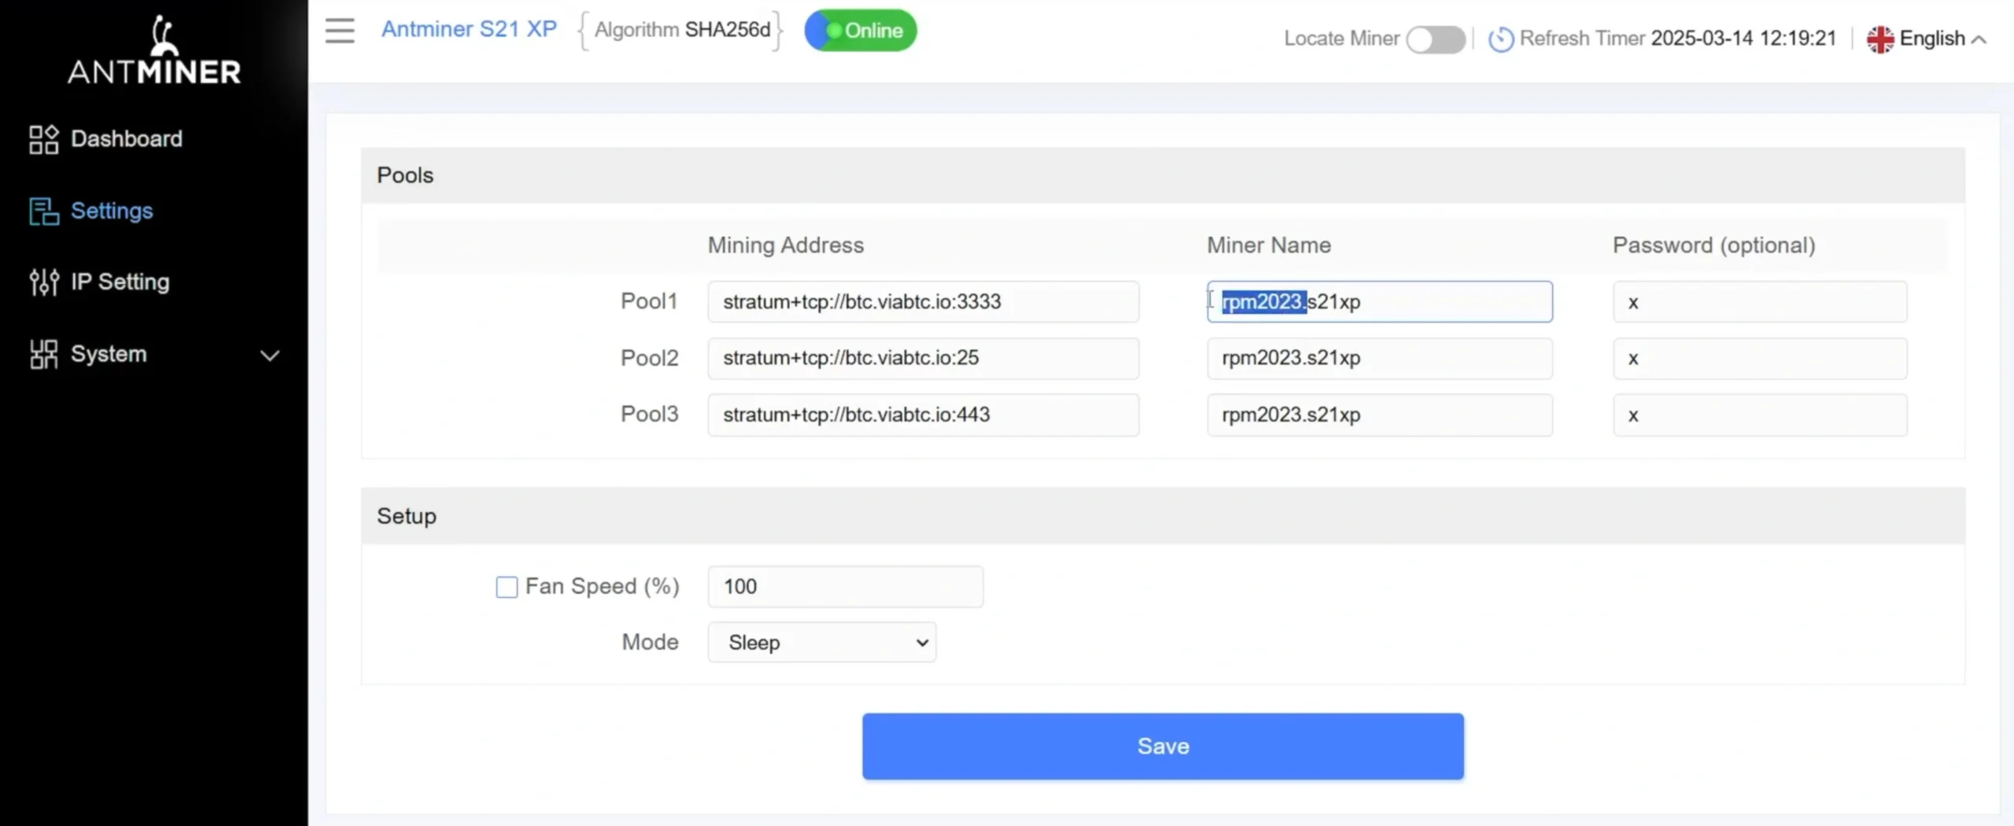Image resolution: width=2014 pixels, height=826 pixels.
Task: Click the Pool3 row label
Action: [x=649, y=415]
